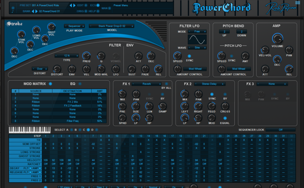
Task: Click the LONG VOL knob
Action: coord(36,30)
